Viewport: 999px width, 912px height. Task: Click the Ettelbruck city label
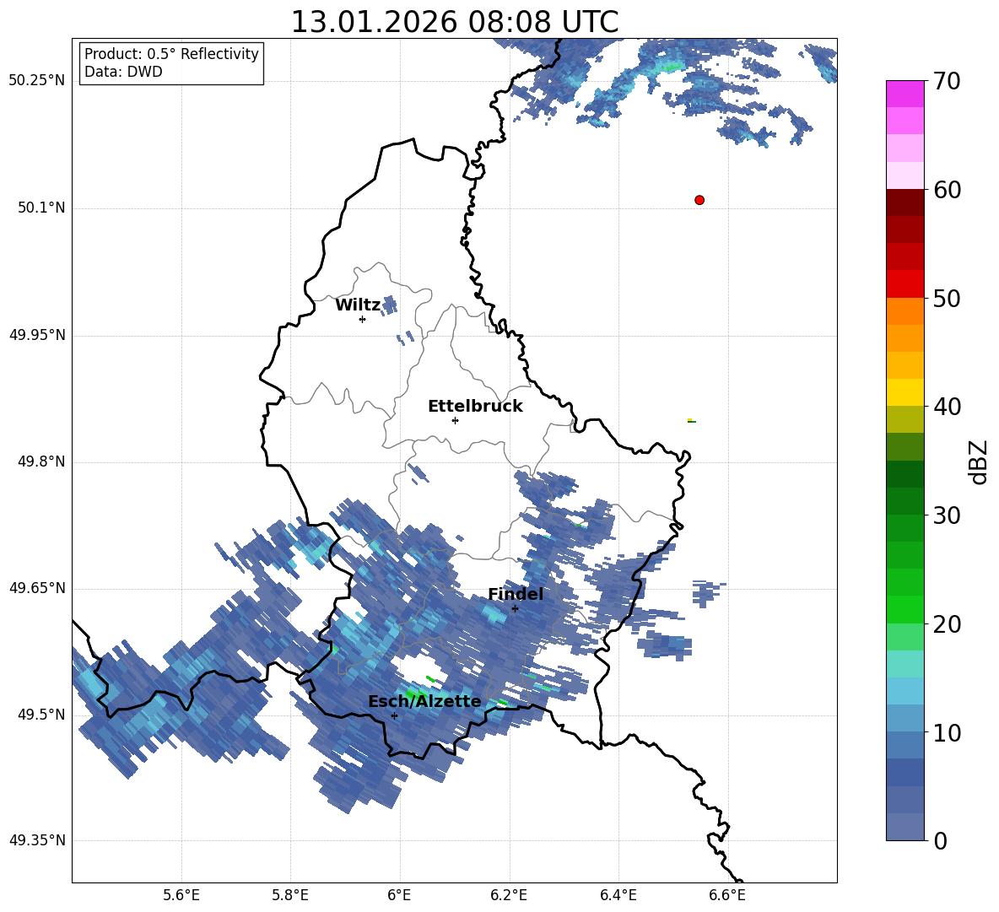pyautogui.click(x=475, y=407)
